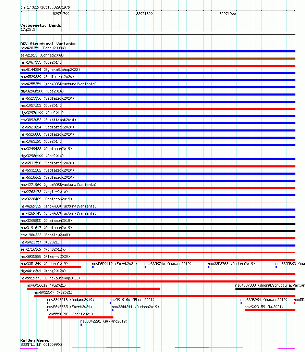Select the brown esv21913 (Conrad2009) bar
Screen dimensions: 305x352
tap(158, 59)
